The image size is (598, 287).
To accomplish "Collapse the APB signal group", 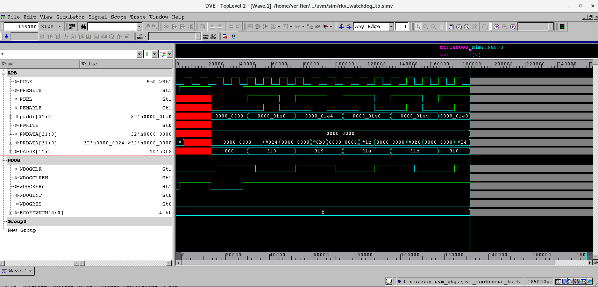I will pyautogui.click(x=4, y=73).
